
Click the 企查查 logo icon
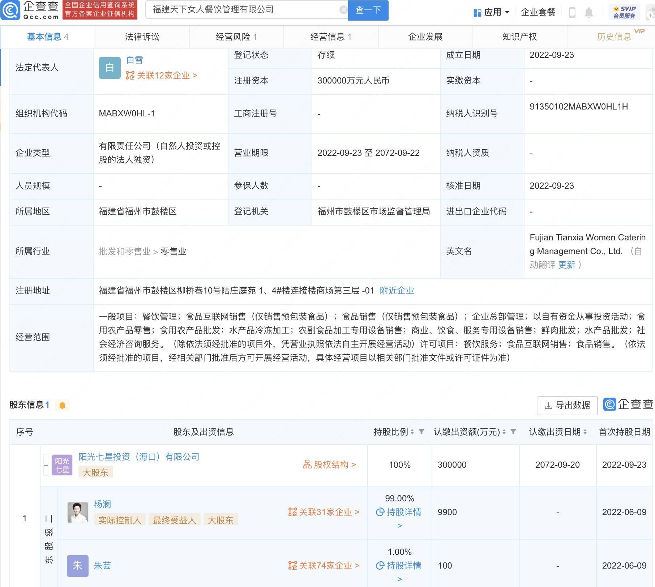click(11, 11)
